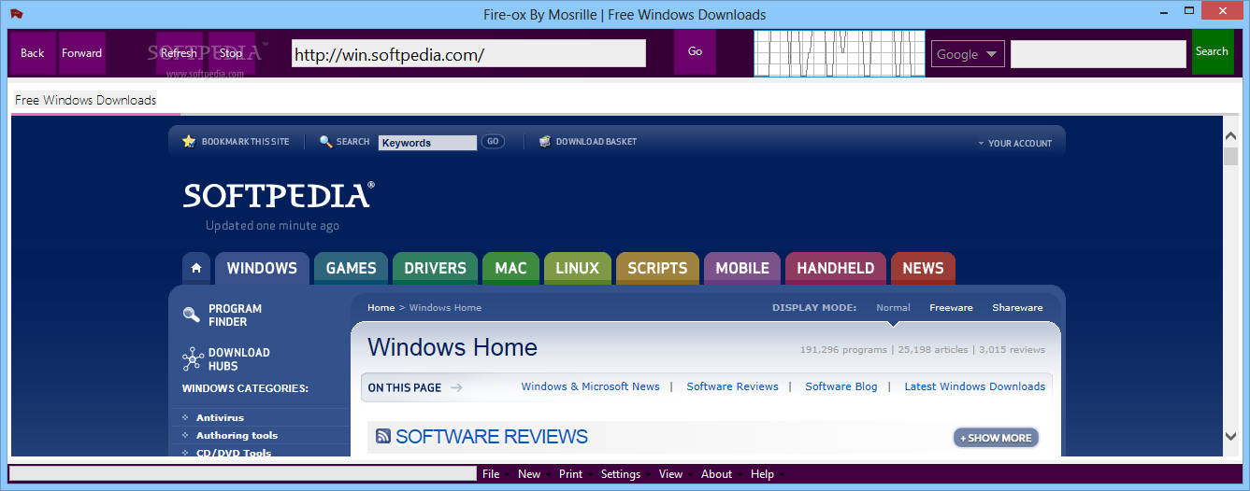Image resolution: width=1250 pixels, height=491 pixels.
Task: Select the GAMES category tab
Action: 351,268
